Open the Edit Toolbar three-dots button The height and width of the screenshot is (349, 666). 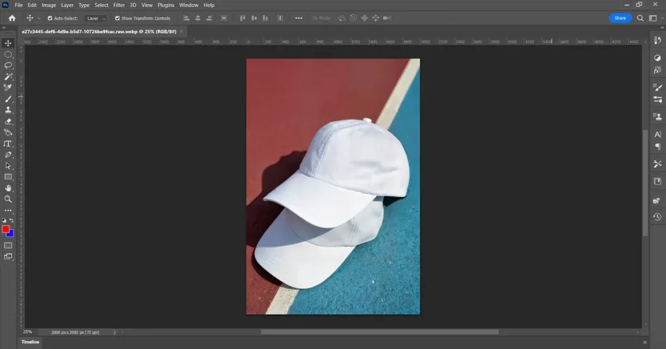tap(8, 210)
